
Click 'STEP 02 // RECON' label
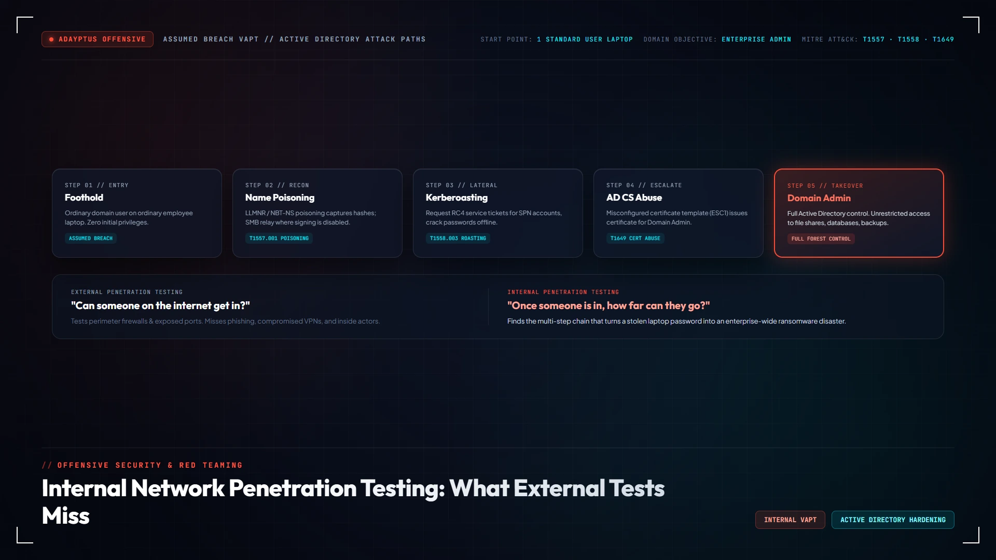[x=277, y=185]
